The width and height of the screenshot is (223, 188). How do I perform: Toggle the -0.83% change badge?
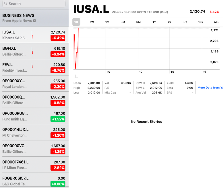click(x=58, y=103)
